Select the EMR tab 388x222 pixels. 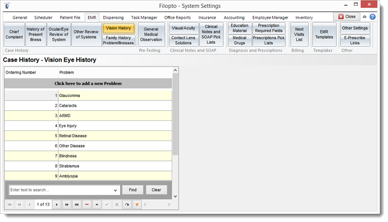92,18
